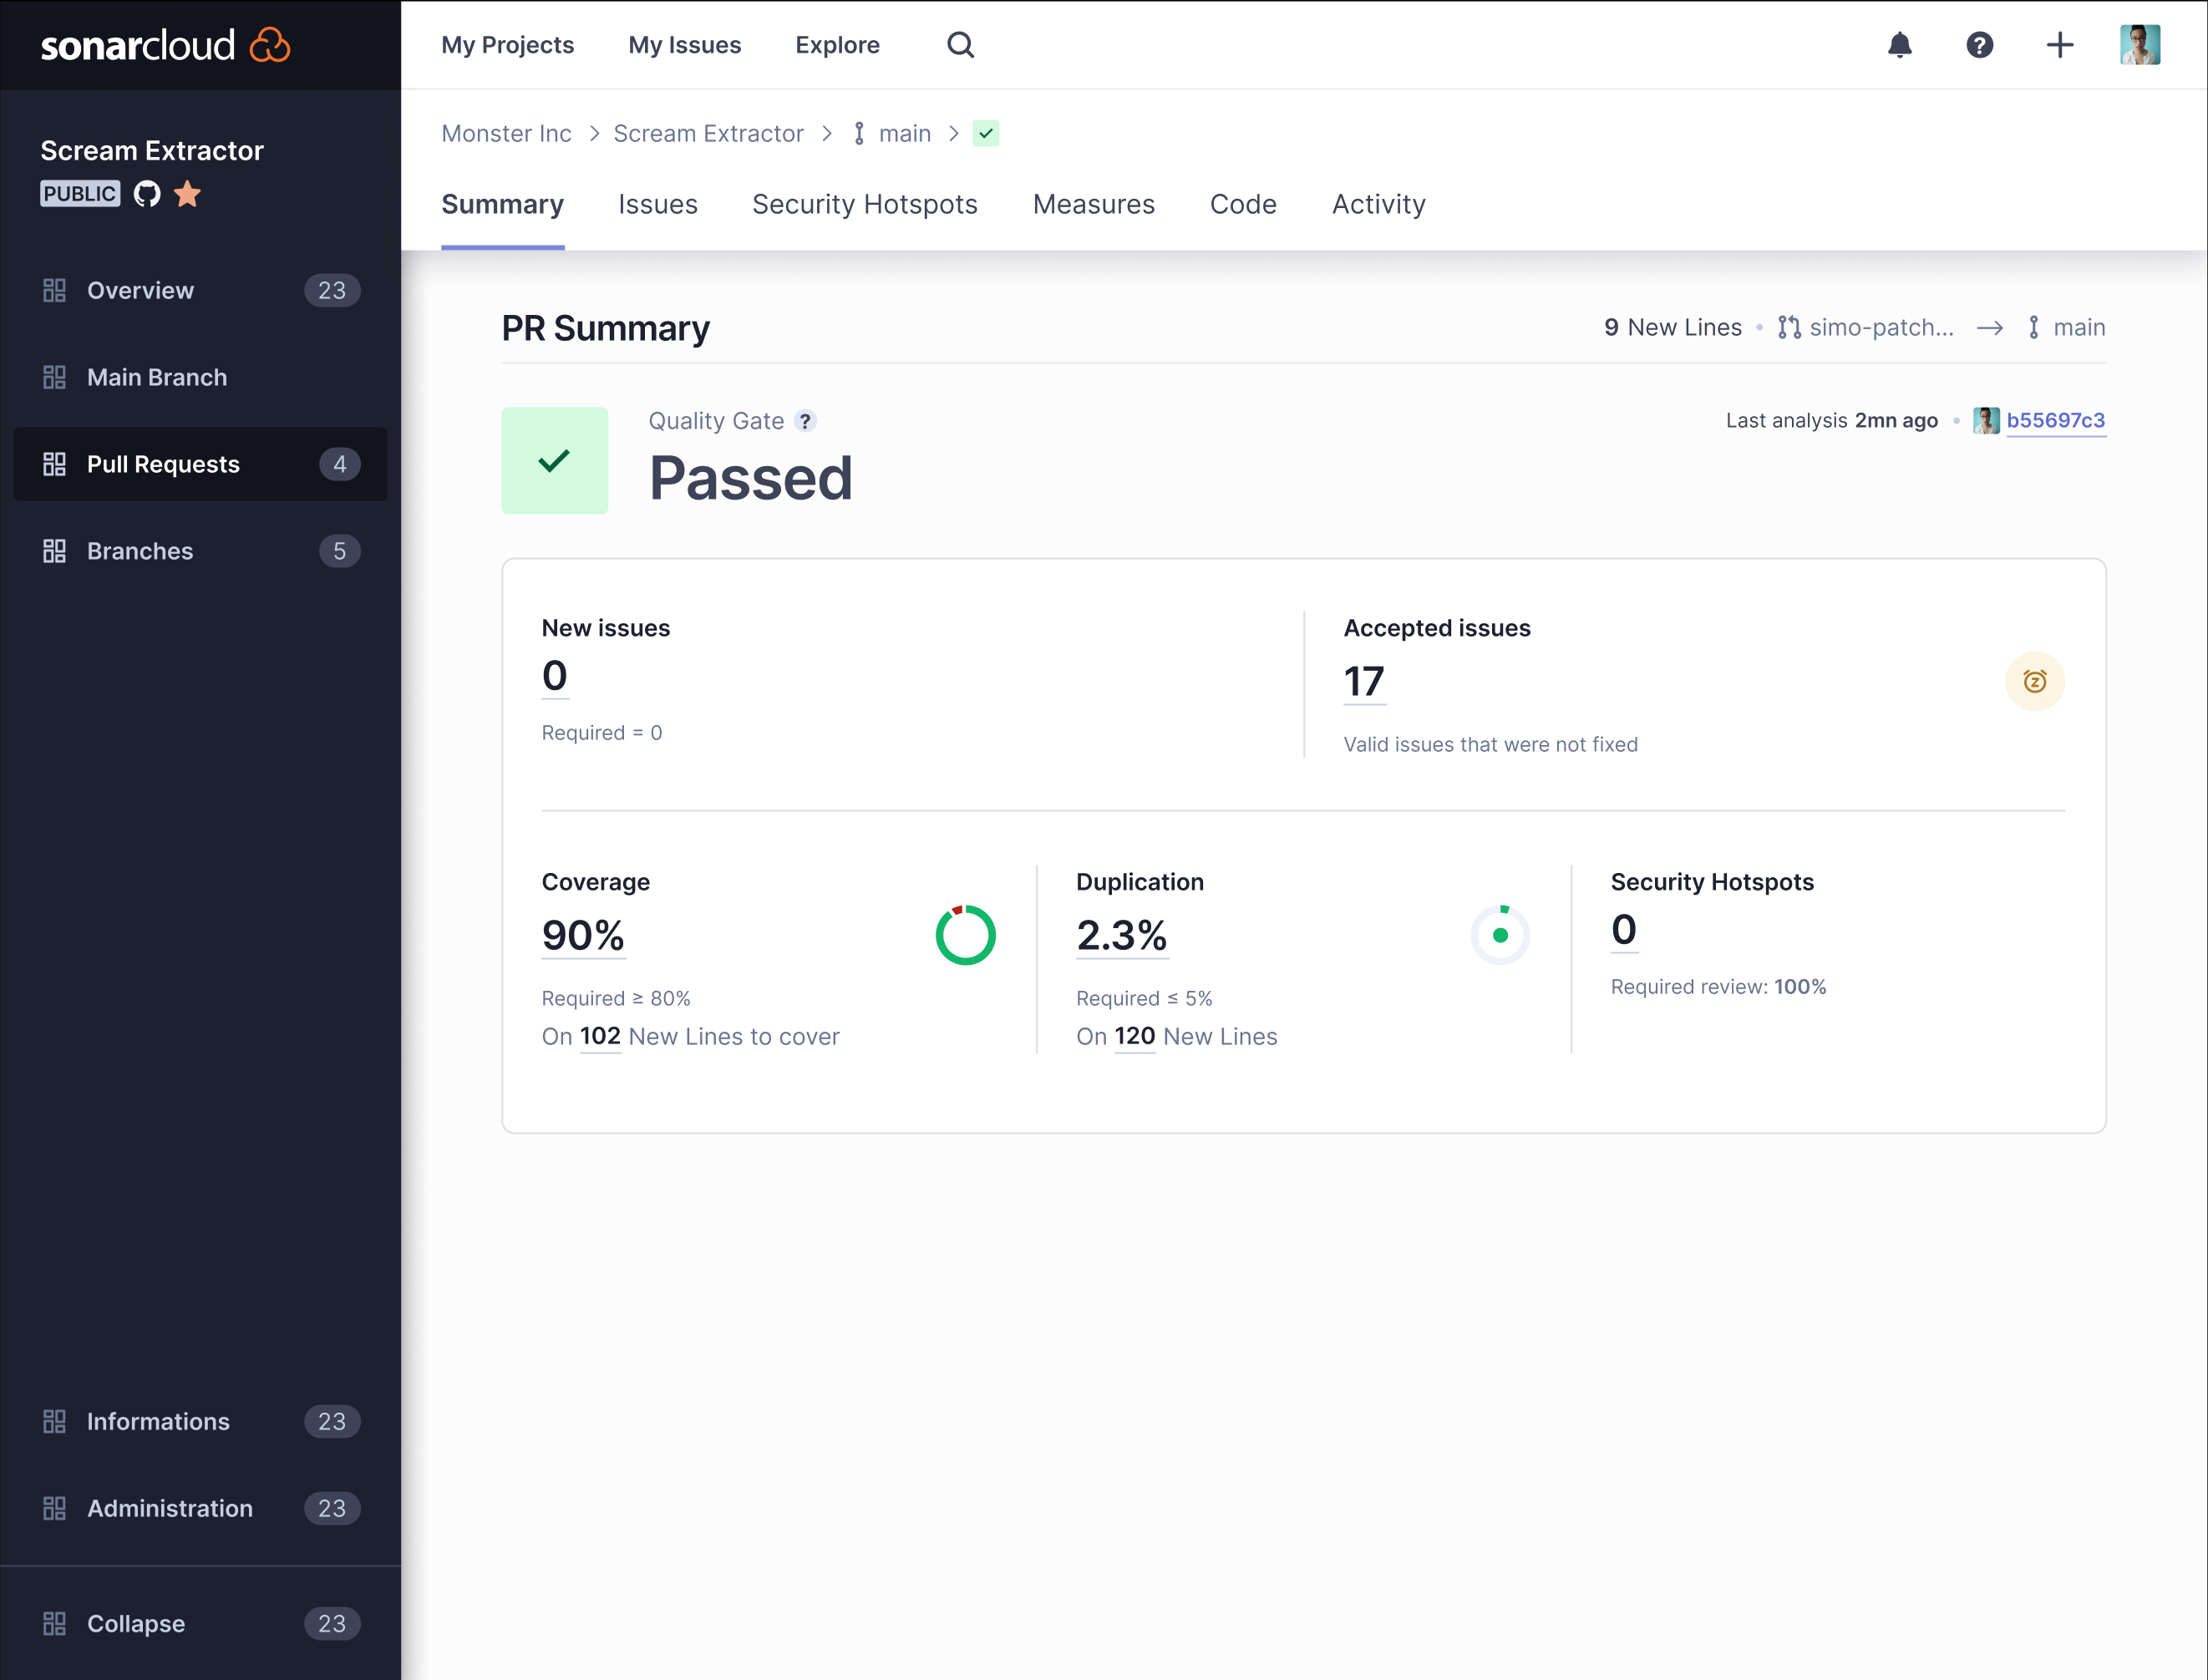Select Pull Requests in sidebar
Image resolution: width=2208 pixels, height=1680 pixels.
pos(200,464)
